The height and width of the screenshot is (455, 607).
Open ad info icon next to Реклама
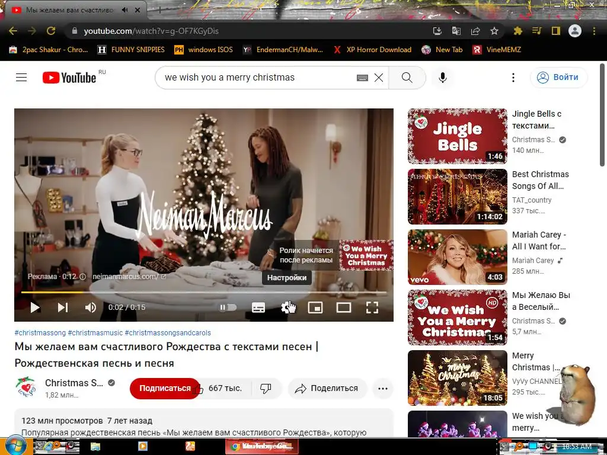click(82, 277)
